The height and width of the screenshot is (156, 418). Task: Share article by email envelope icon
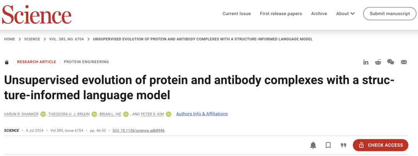(404, 62)
